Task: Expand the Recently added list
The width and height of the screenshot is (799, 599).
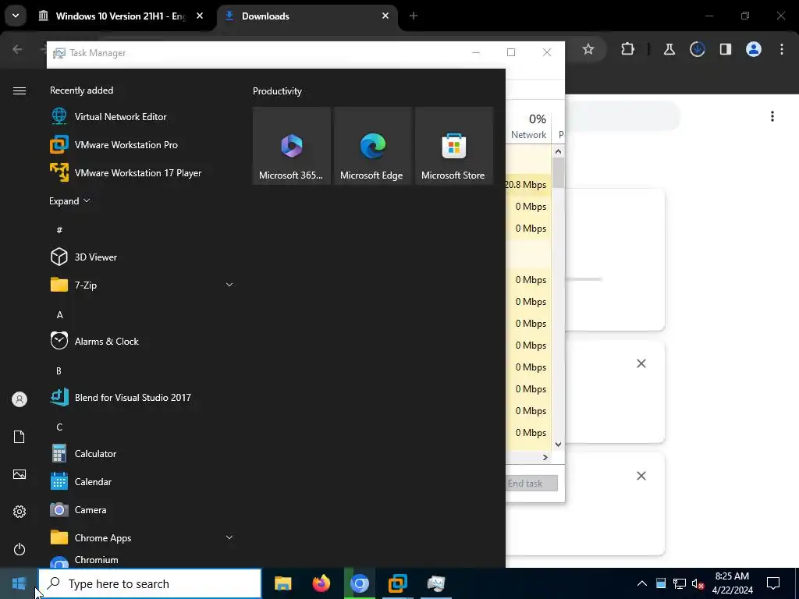Action: (x=69, y=201)
